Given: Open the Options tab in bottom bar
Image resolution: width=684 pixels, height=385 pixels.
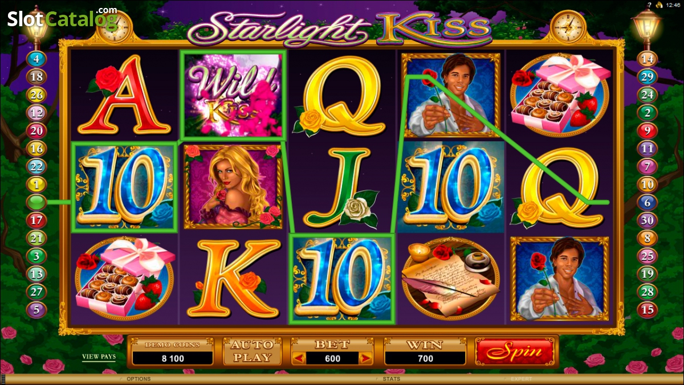Looking at the screenshot, I should 139,379.
